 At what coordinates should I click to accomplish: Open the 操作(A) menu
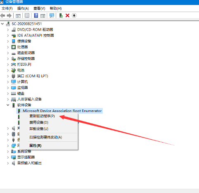tap(23, 9)
